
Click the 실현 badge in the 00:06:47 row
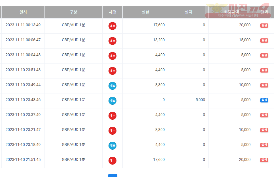click(x=264, y=40)
